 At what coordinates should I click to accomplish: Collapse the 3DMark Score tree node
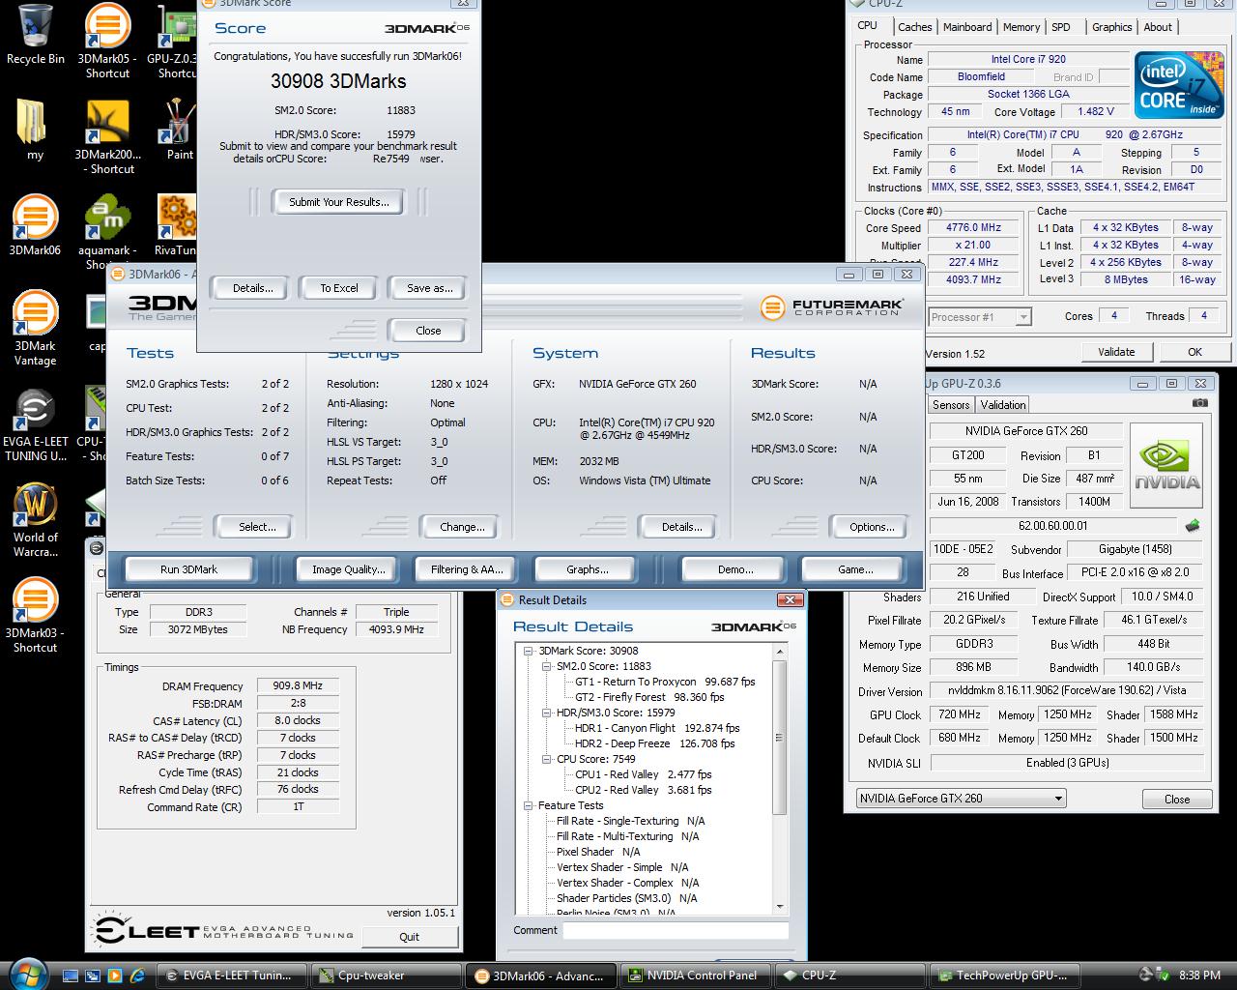pos(529,651)
